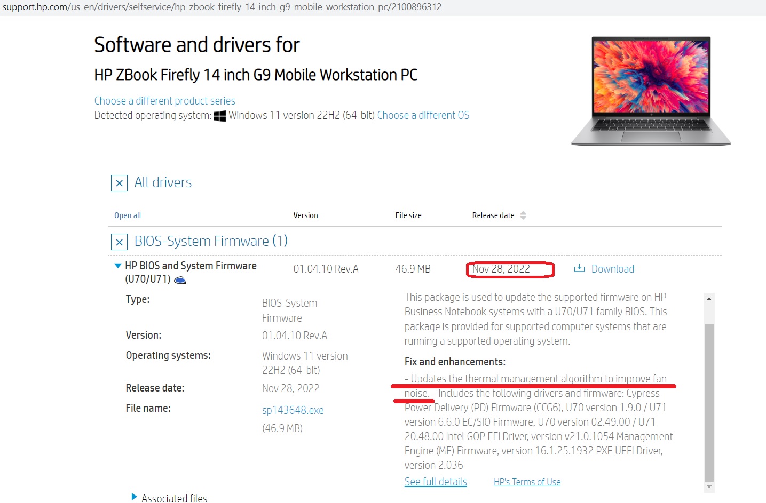Open Choose a different product series

coord(164,100)
